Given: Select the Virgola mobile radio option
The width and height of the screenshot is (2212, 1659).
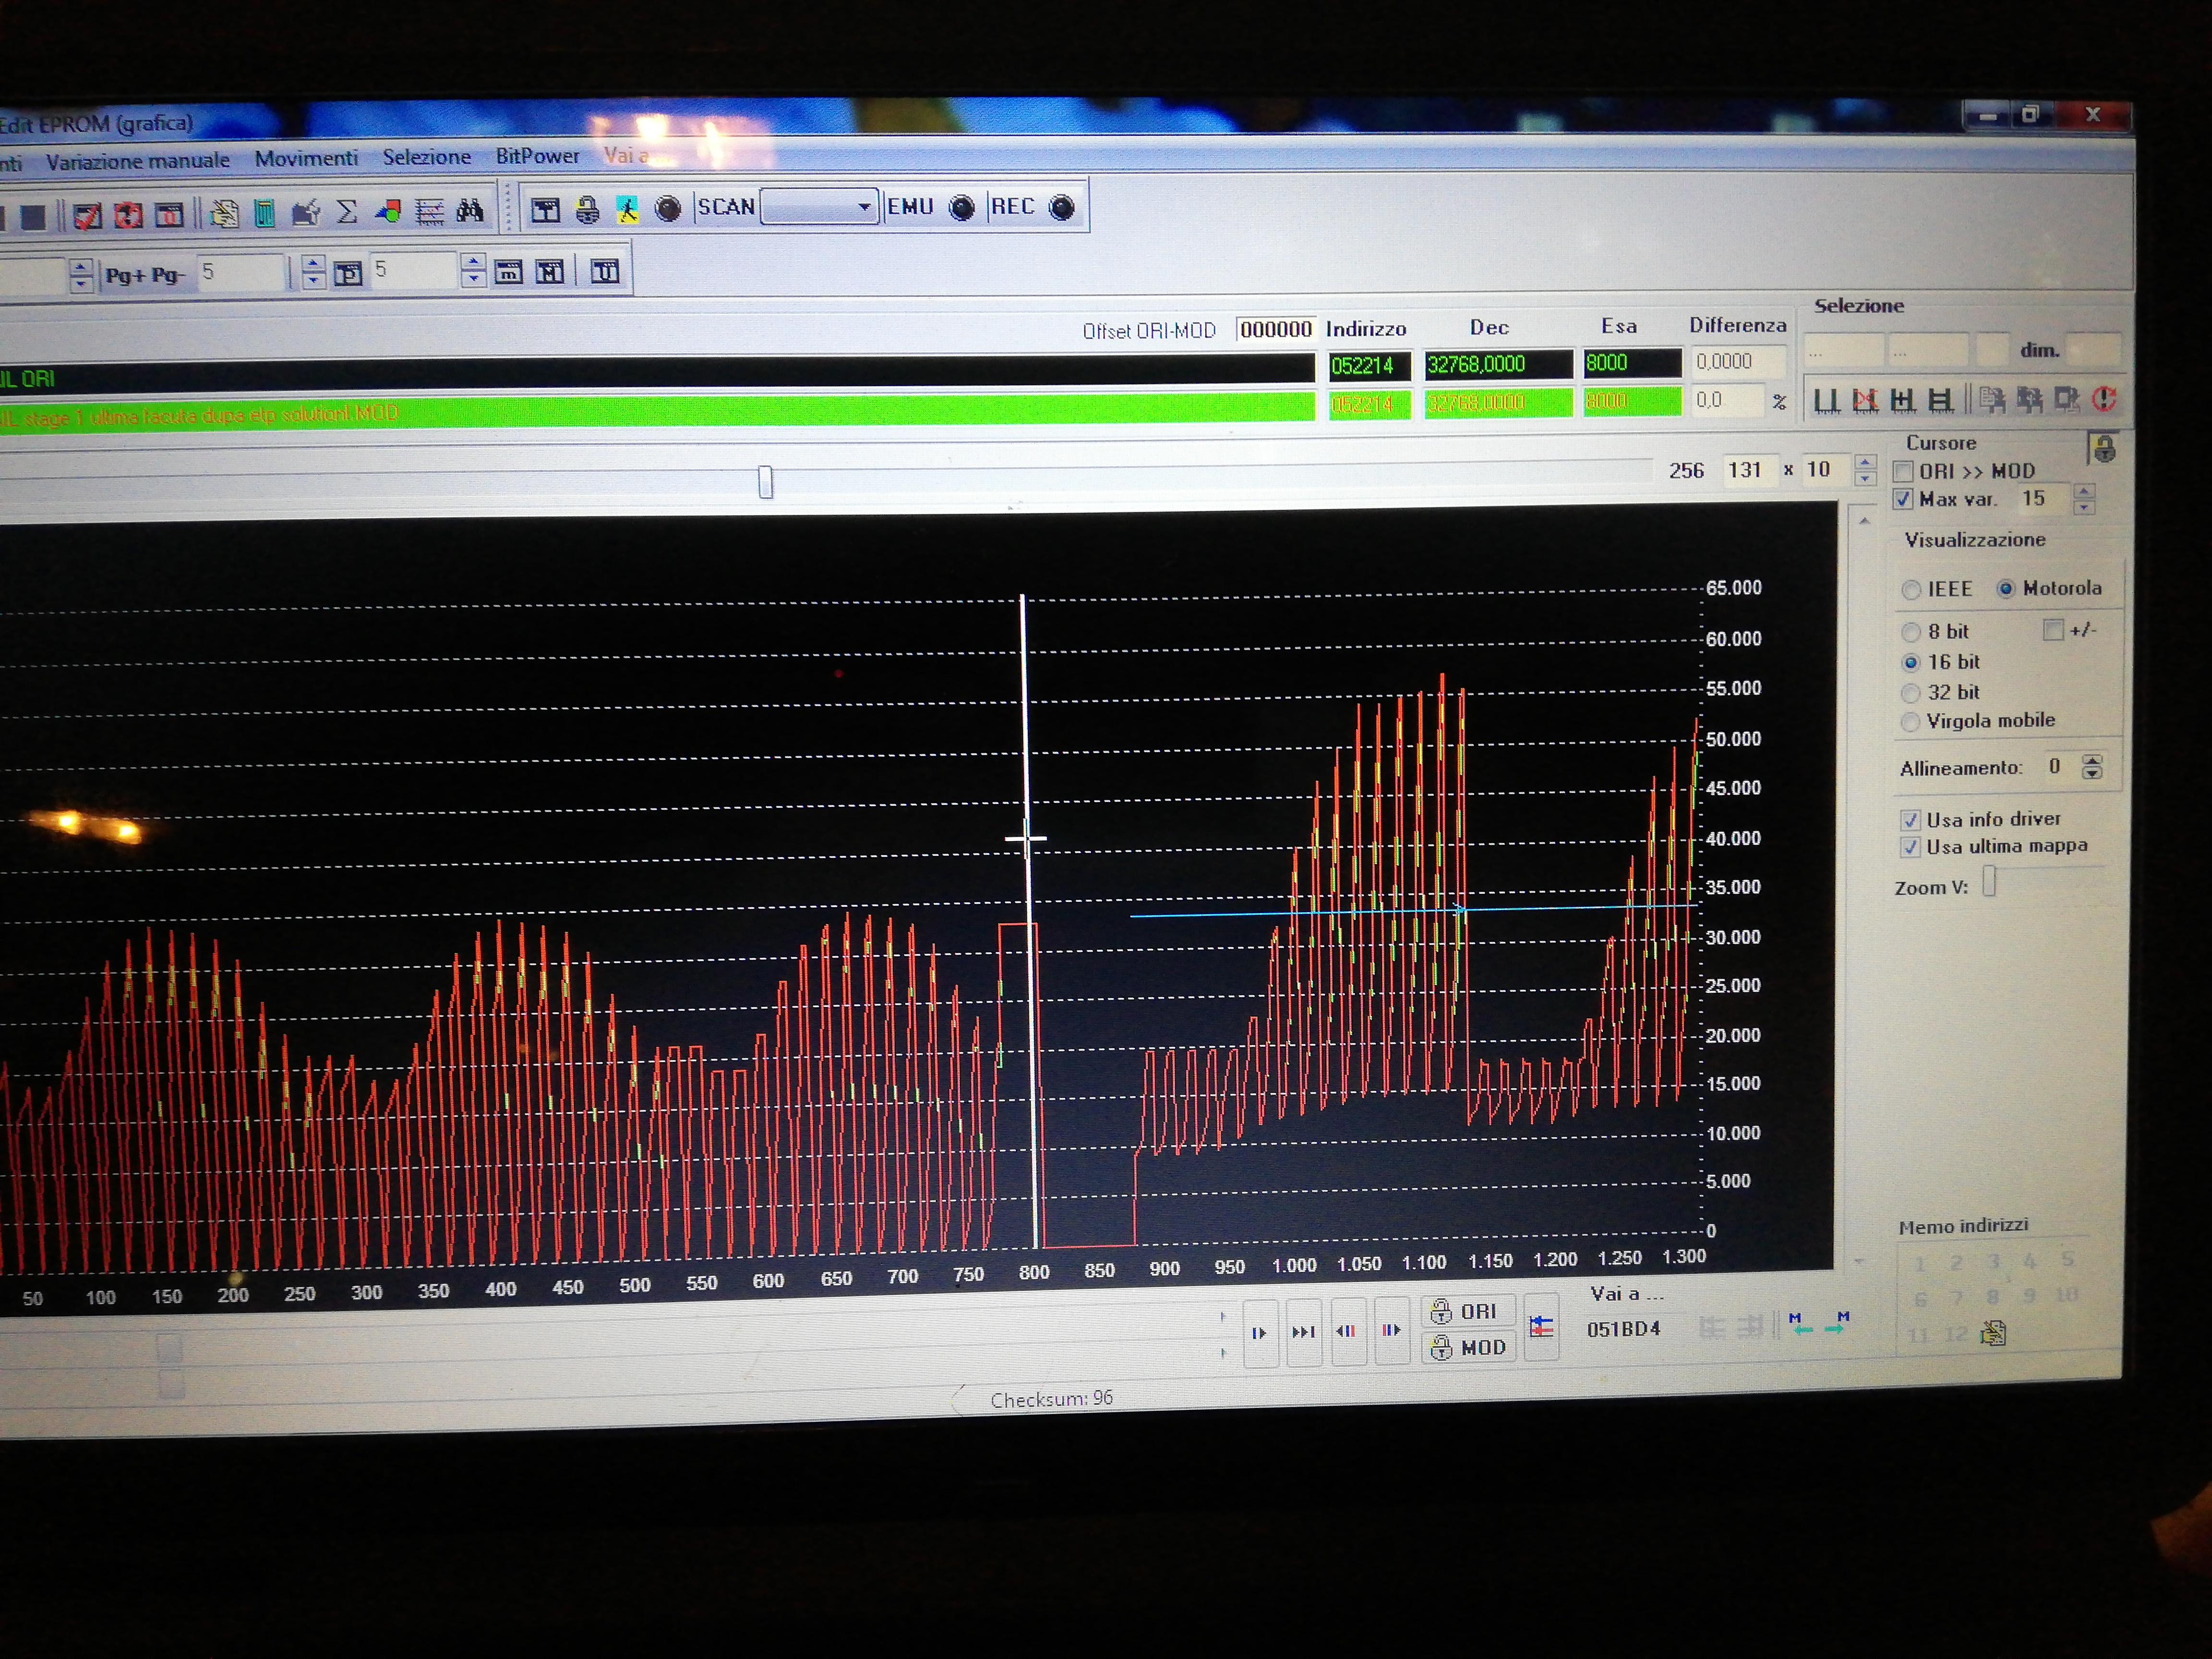Looking at the screenshot, I should click(x=1911, y=721).
